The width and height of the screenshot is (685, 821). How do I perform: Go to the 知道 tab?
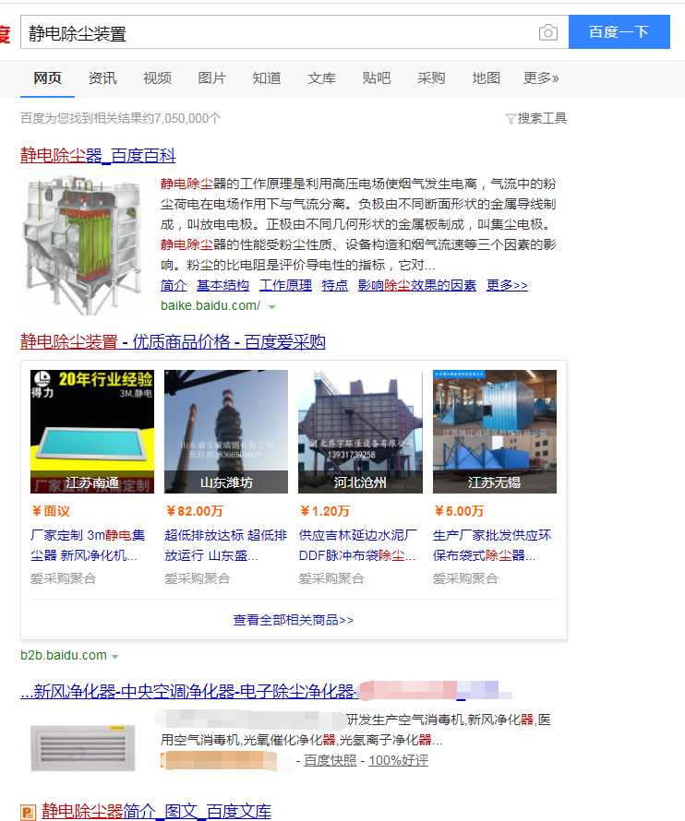pos(267,78)
